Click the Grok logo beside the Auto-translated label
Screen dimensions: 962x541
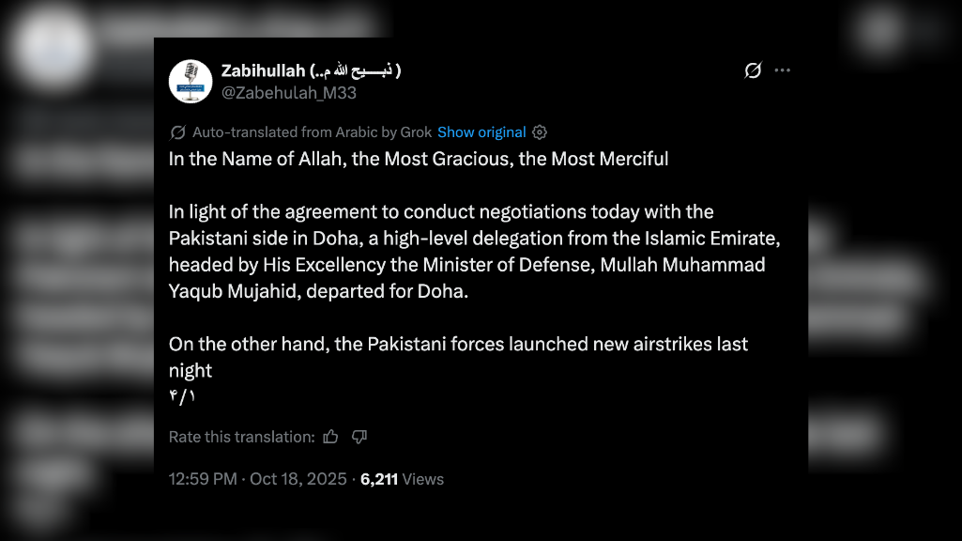(x=178, y=132)
